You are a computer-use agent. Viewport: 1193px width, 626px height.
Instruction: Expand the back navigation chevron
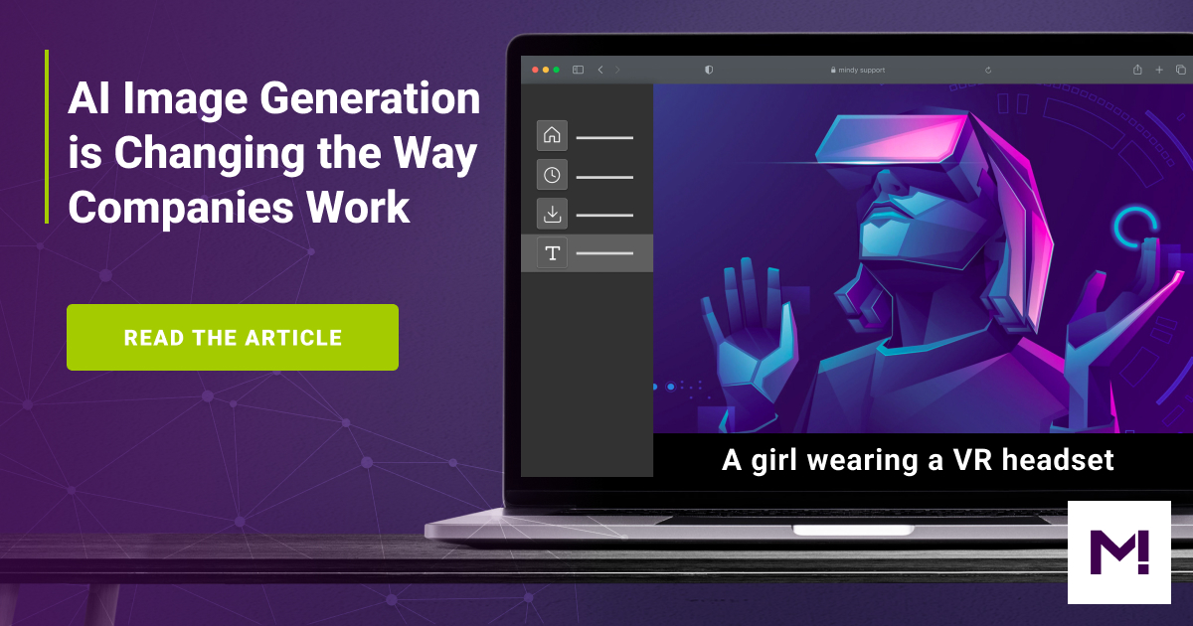599,70
